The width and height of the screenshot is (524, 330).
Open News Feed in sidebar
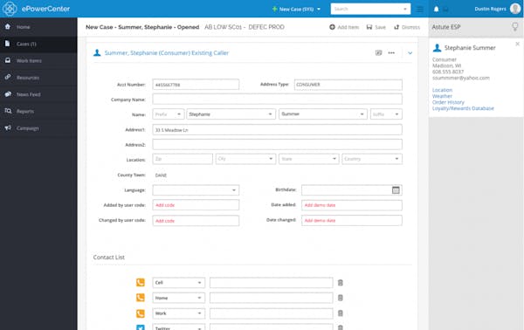click(38, 94)
